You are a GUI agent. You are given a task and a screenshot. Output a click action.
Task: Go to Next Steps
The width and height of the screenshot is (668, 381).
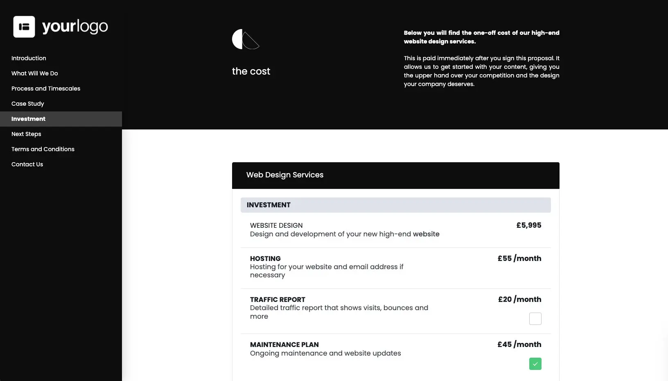click(26, 134)
